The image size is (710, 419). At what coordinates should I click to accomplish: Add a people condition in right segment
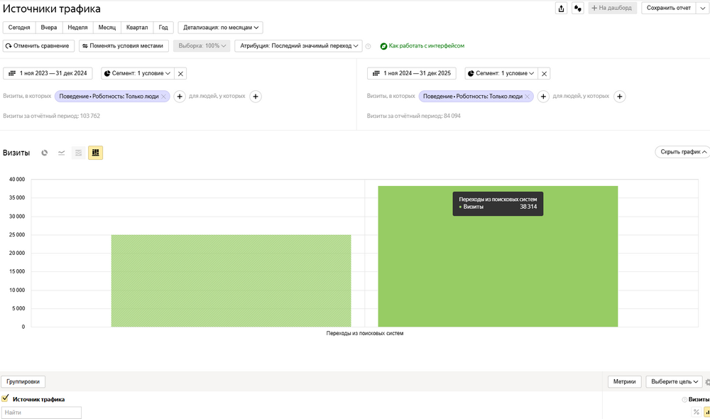point(619,97)
